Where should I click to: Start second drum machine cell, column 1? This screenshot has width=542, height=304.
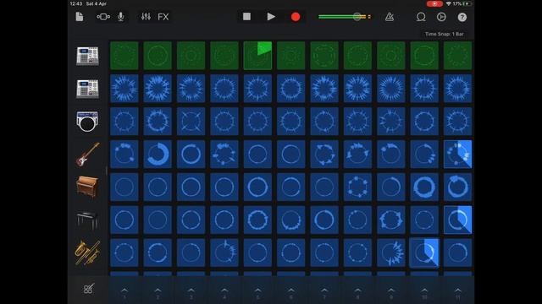[x=124, y=88]
